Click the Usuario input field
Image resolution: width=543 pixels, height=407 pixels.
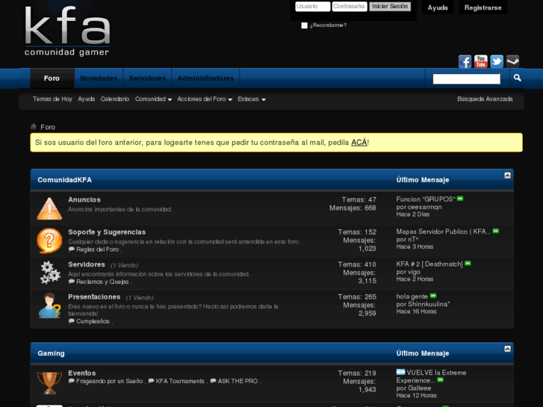313,7
